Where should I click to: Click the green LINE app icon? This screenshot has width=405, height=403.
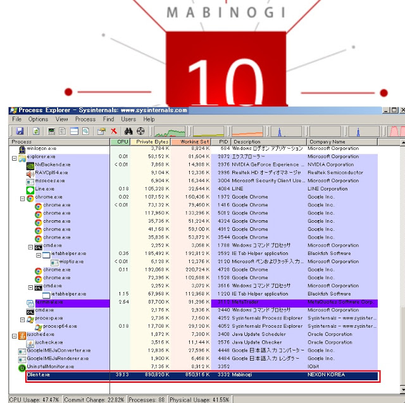coord(30,190)
